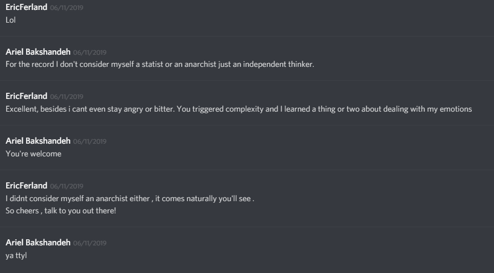This screenshot has height=273, width=494.
Task: Click the 'You're welcome' message text
Action: point(33,154)
